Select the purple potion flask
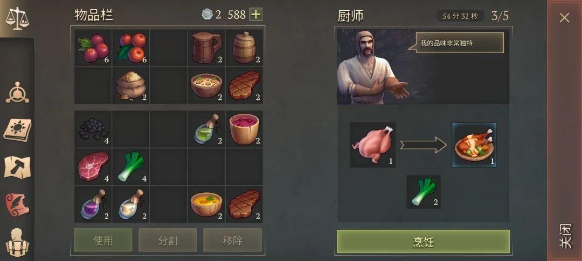Screen dimensions: 582x261 (x=93, y=205)
